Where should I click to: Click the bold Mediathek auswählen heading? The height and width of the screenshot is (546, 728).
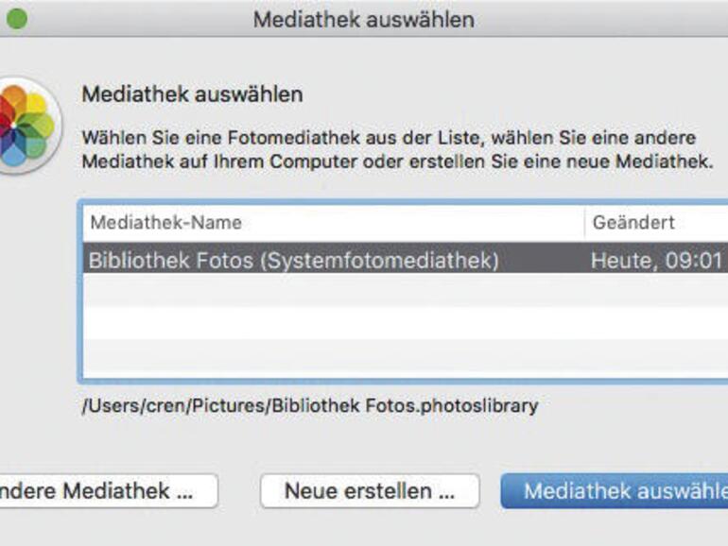pos(192,94)
